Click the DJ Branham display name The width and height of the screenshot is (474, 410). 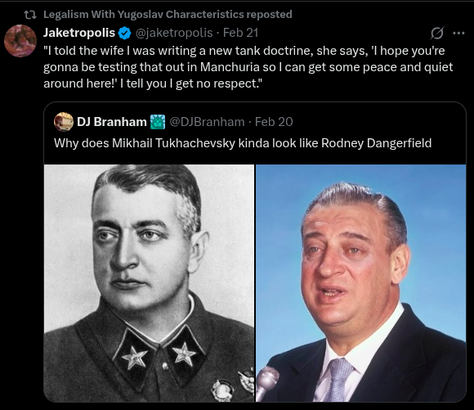point(111,122)
